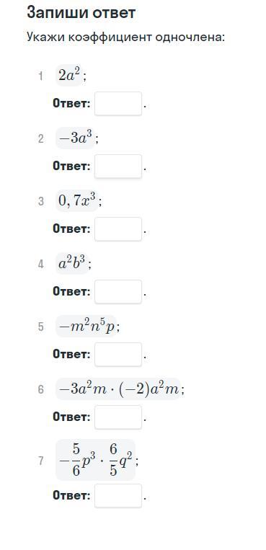Activate the answer box for −m²n⁵p
Viewport: 266px width, 550px height.
click(118, 354)
